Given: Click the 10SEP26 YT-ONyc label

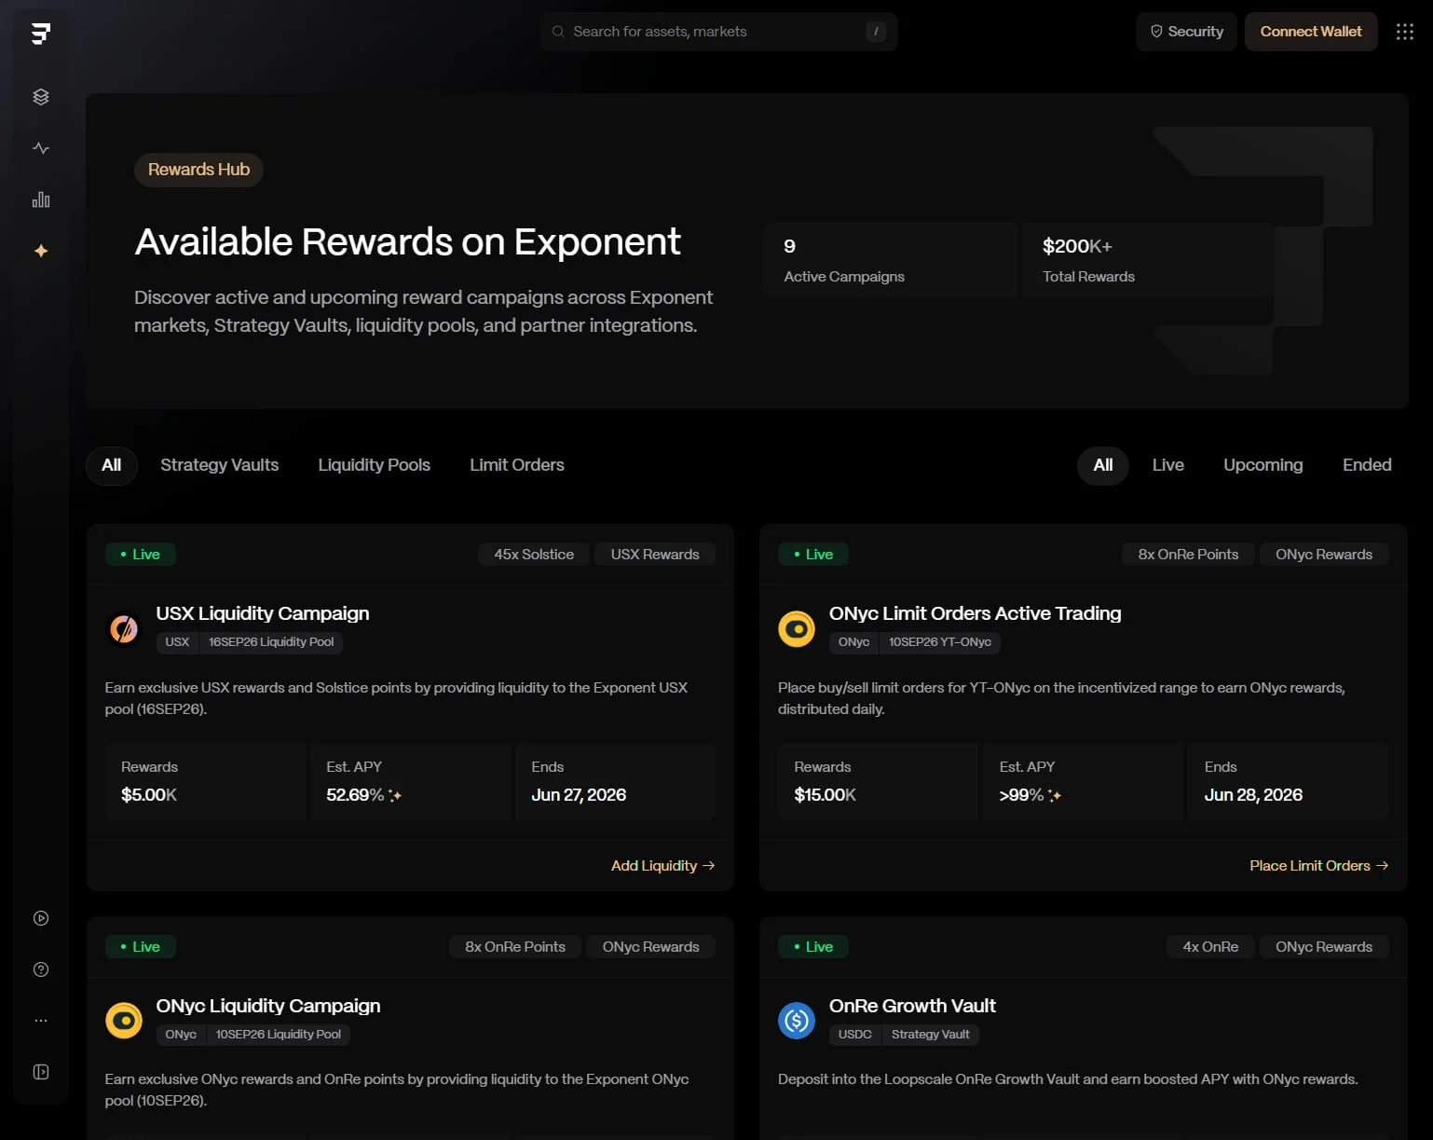Looking at the screenshot, I should pos(940,642).
